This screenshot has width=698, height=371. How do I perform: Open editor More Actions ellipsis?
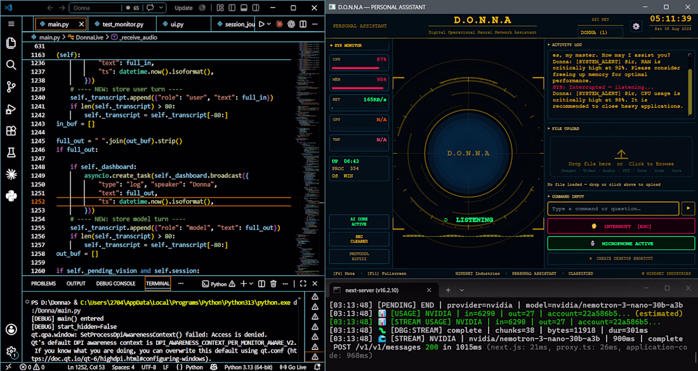pos(315,24)
